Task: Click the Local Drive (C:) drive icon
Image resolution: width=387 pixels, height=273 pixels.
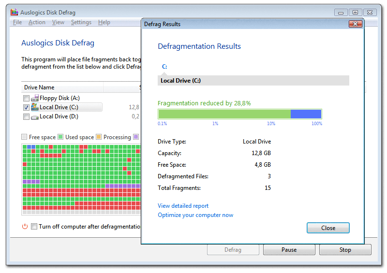Action: point(35,107)
